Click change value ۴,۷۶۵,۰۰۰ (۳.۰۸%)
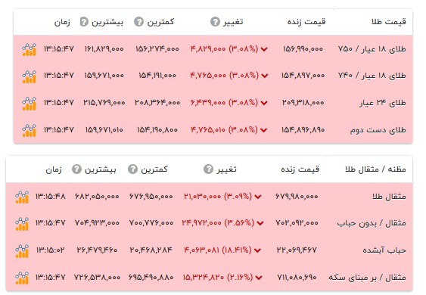This screenshot has height=295, width=426. pos(225,75)
